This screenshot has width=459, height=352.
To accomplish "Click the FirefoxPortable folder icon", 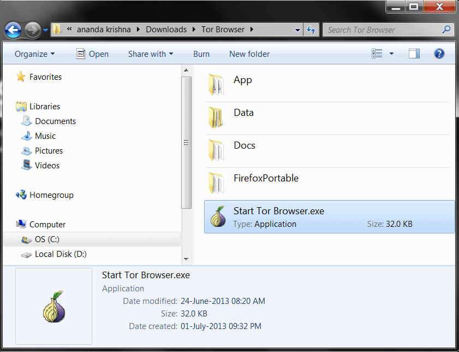I will point(216,183).
